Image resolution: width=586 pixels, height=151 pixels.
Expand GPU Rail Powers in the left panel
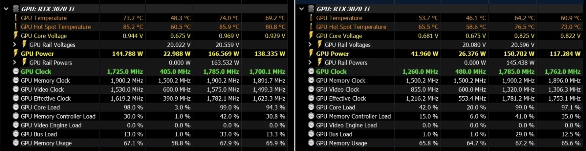15,62
